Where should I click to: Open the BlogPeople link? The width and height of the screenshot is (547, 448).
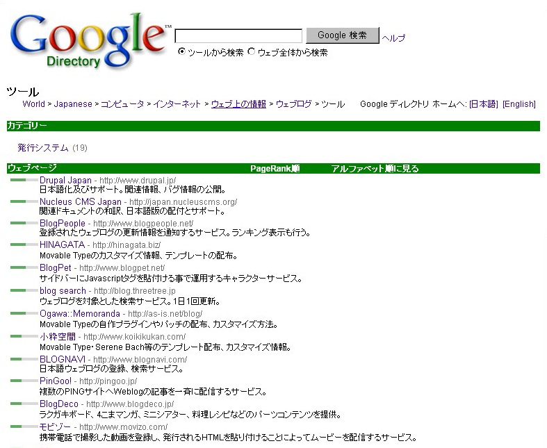point(63,223)
